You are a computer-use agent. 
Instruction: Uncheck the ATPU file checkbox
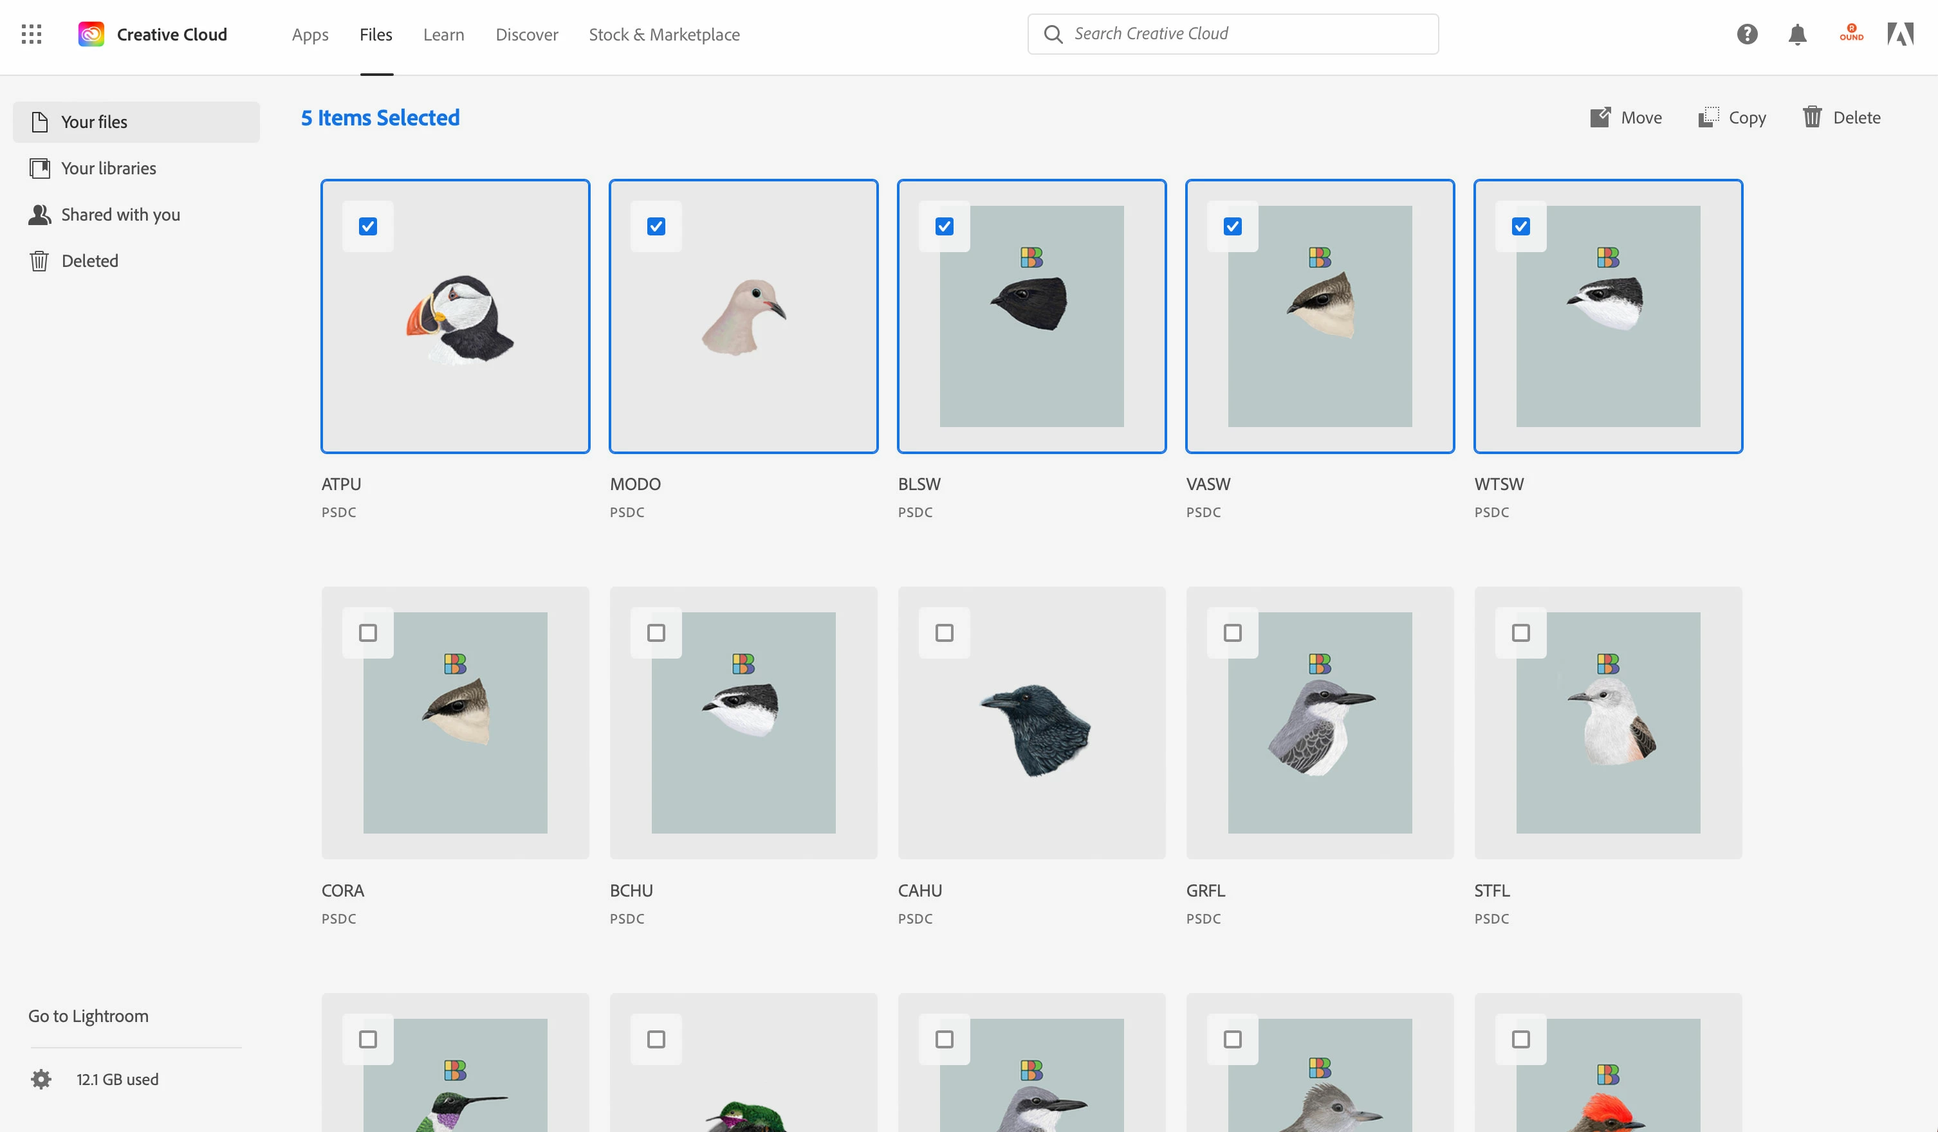coord(367,226)
